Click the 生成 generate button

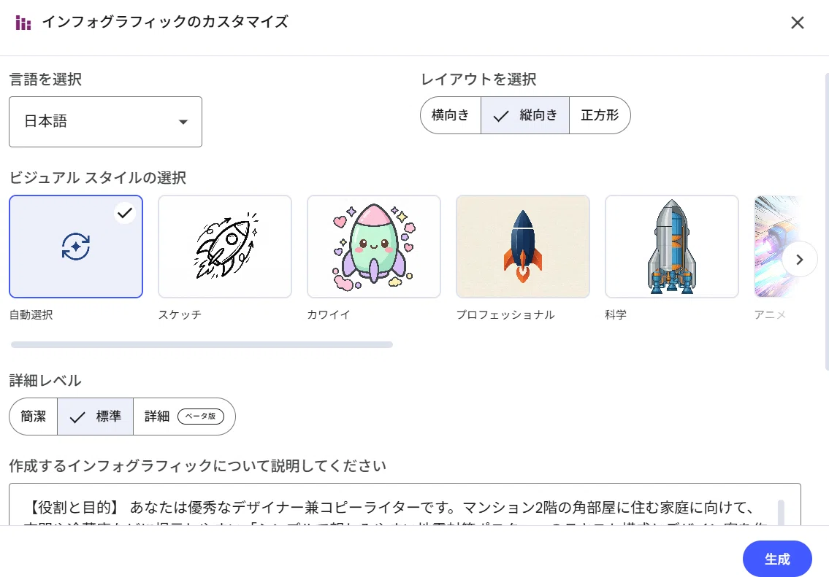tap(777, 559)
